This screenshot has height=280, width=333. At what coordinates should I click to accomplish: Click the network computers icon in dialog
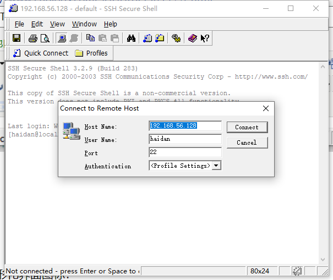(72, 131)
